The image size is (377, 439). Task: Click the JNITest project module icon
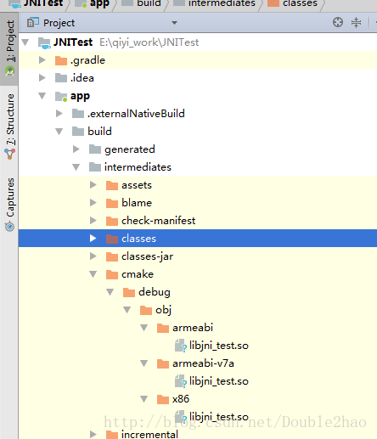[x=44, y=42]
